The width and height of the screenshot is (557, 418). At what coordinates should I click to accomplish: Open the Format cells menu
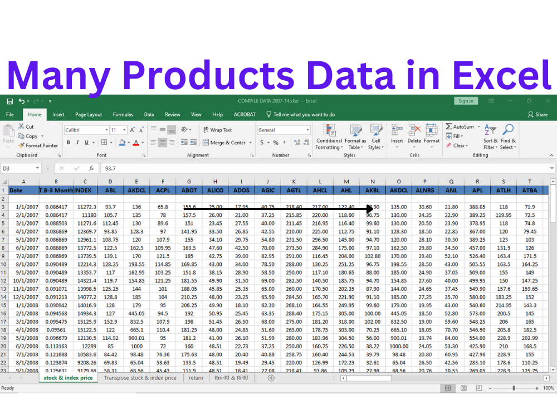coord(432,137)
